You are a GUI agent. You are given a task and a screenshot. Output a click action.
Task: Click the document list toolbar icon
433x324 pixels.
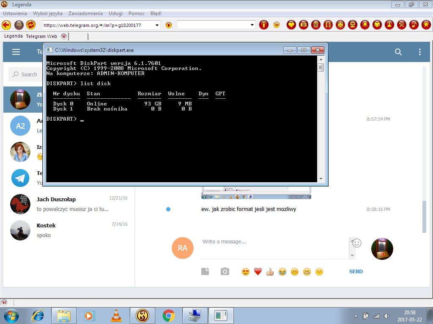click(315, 25)
